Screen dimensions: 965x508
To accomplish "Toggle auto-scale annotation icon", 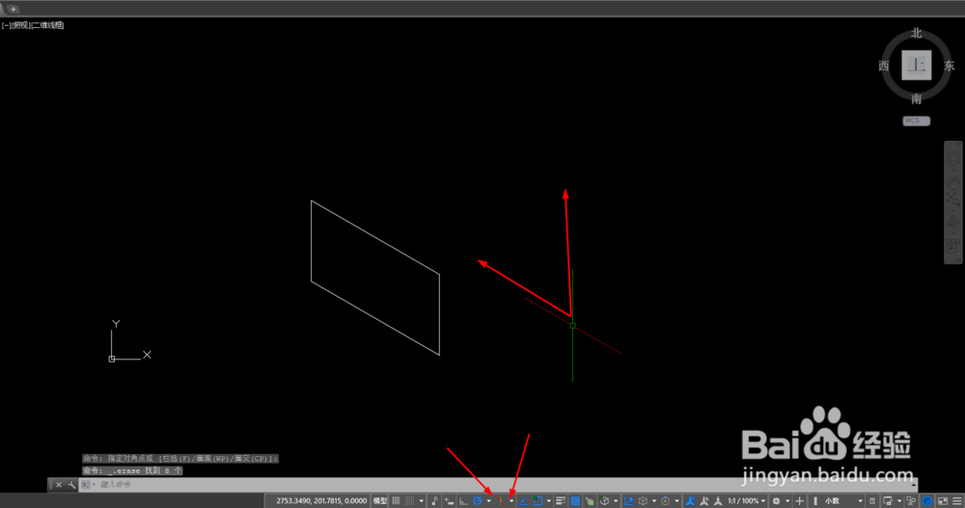I will [704, 500].
